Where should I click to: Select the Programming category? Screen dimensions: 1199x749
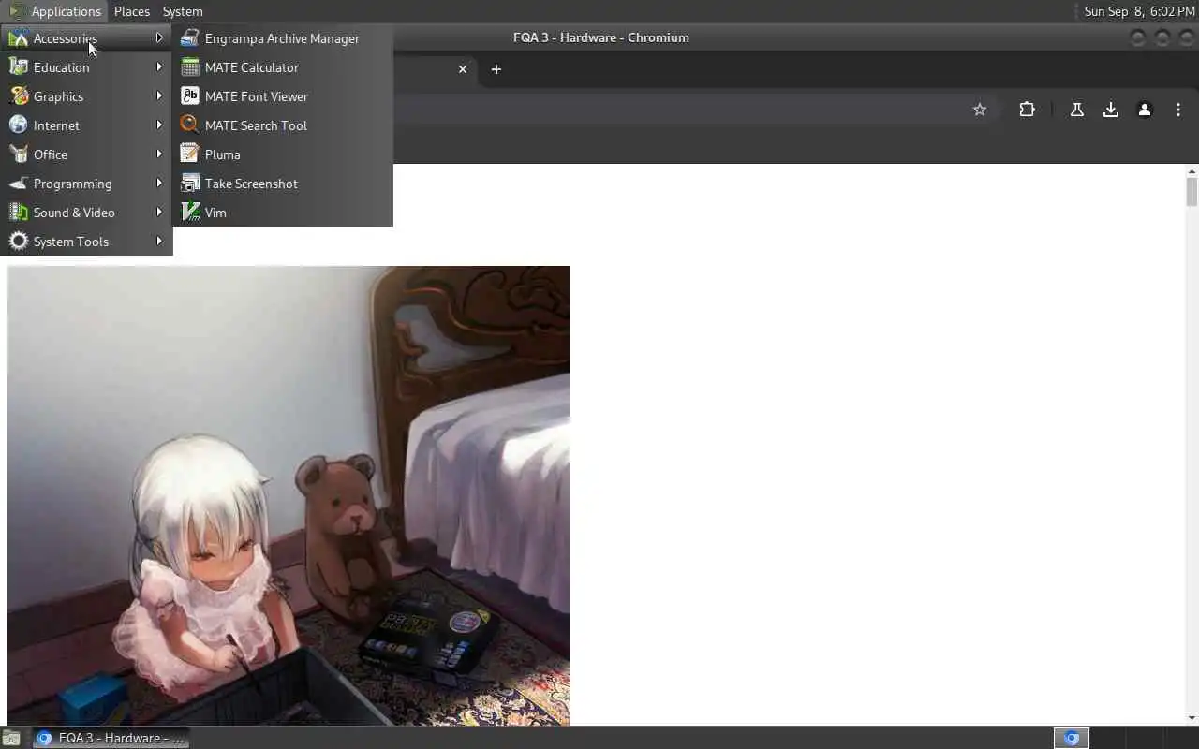(x=86, y=184)
